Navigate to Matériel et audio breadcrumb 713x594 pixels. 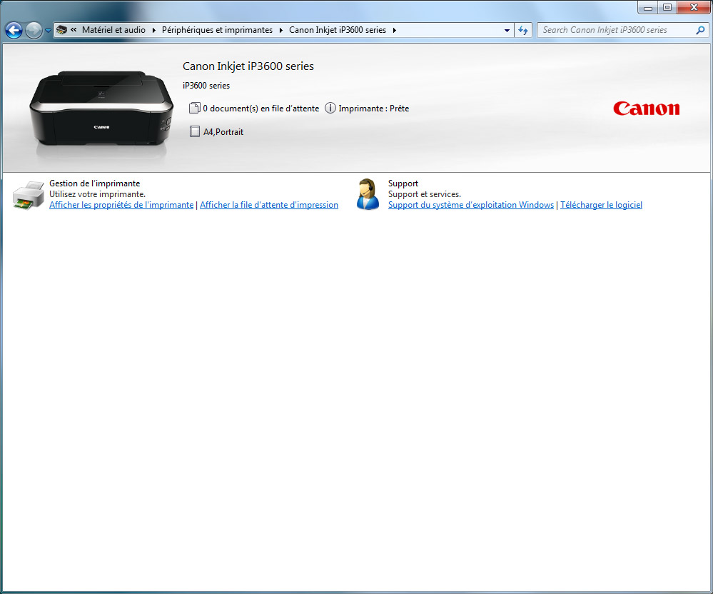point(113,30)
